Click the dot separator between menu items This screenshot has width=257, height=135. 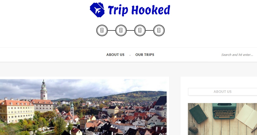pos(130,55)
